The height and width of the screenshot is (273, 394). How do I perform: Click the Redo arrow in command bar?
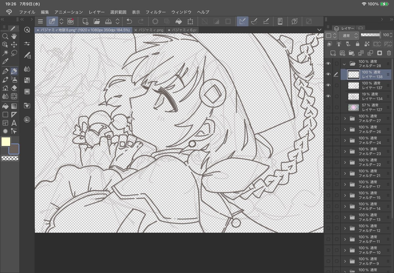141,22
